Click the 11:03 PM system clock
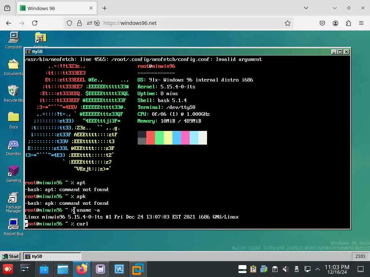Screen dimensions: 370x277 337,269
